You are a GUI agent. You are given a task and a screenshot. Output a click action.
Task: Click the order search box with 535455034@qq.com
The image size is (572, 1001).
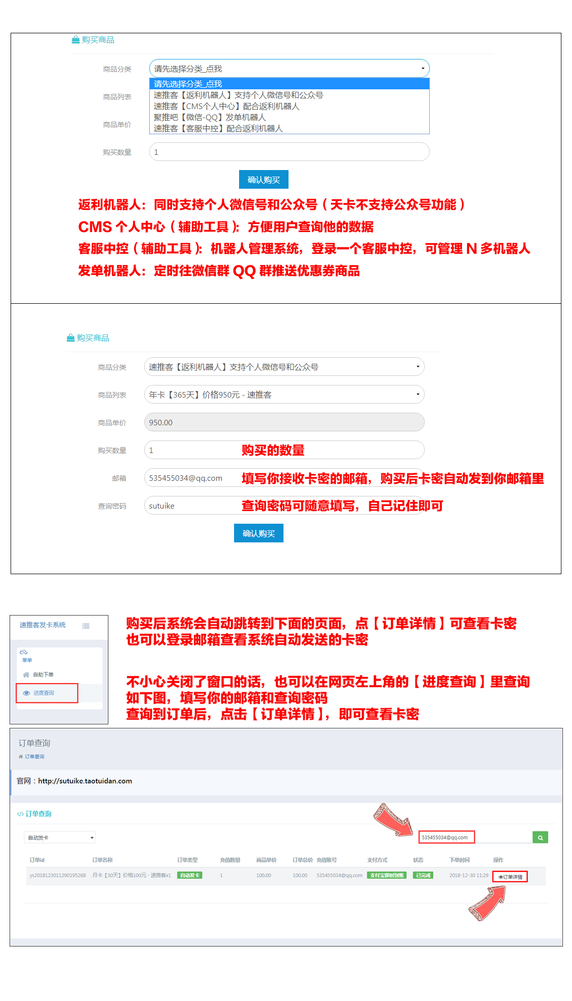point(475,838)
